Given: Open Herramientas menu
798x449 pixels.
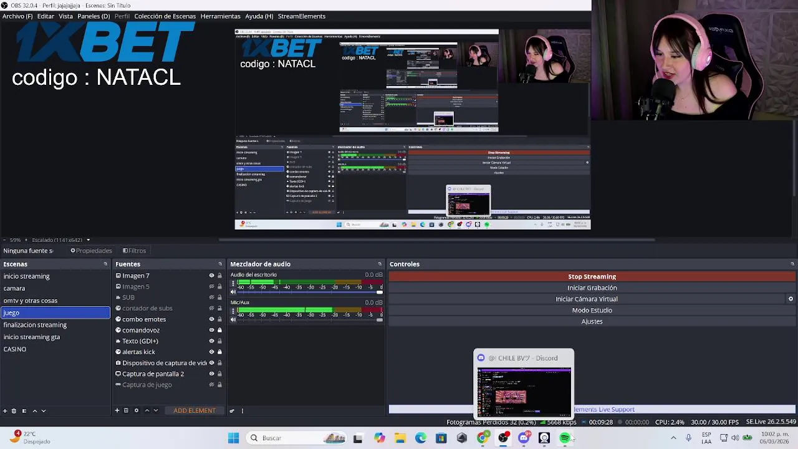Looking at the screenshot, I should tap(220, 16).
